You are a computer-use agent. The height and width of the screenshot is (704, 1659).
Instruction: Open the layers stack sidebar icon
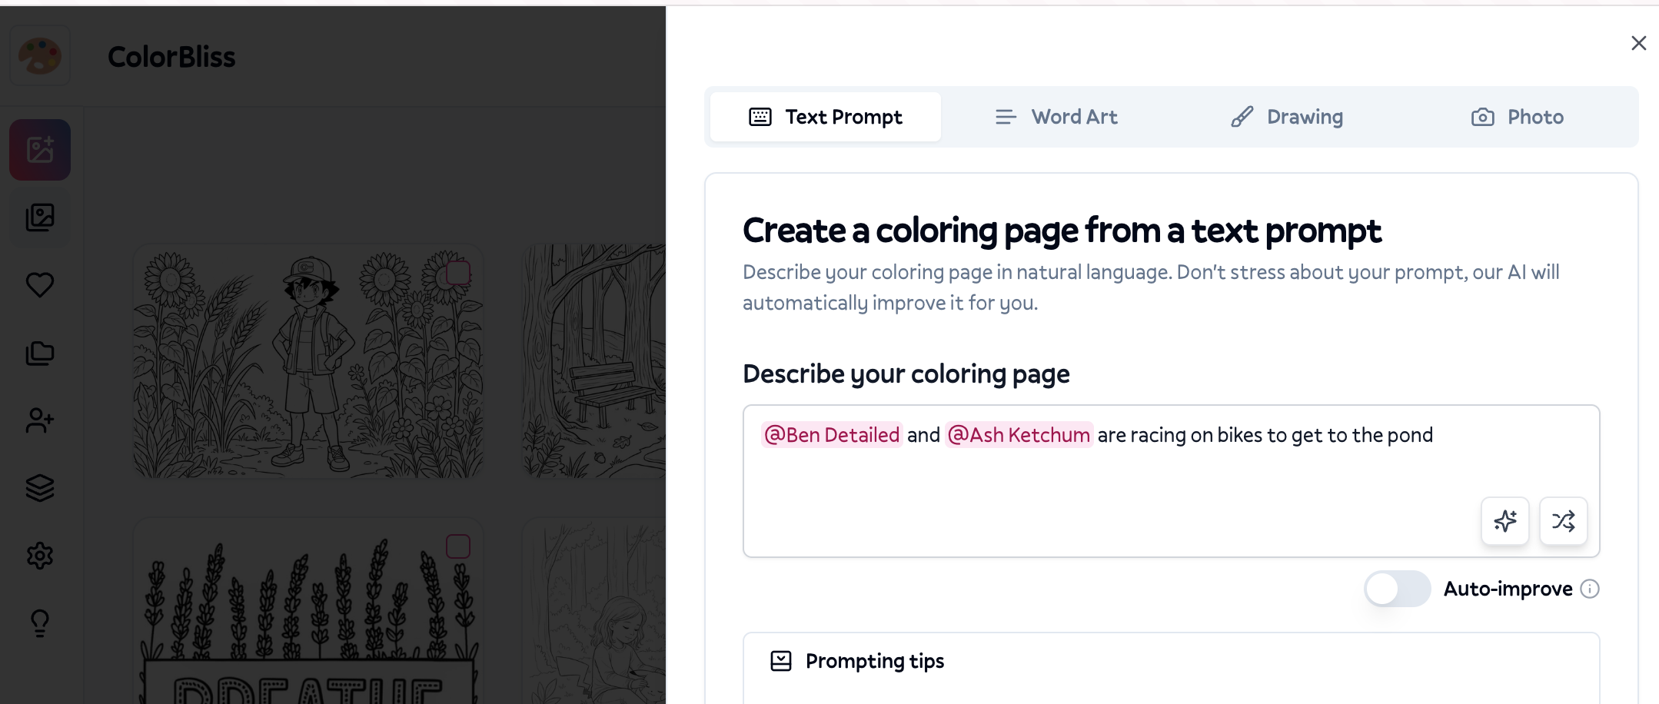pos(40,488)
